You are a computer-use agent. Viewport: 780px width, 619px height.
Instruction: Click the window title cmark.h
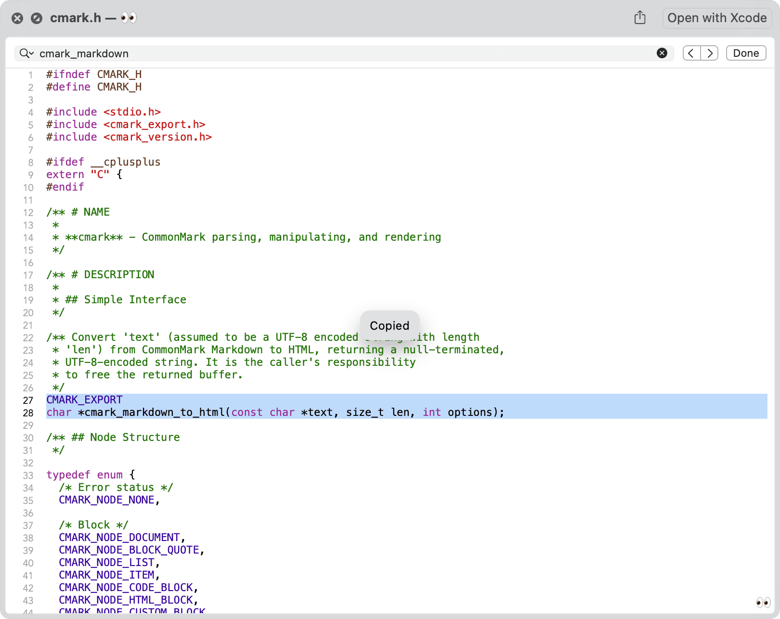76,18
